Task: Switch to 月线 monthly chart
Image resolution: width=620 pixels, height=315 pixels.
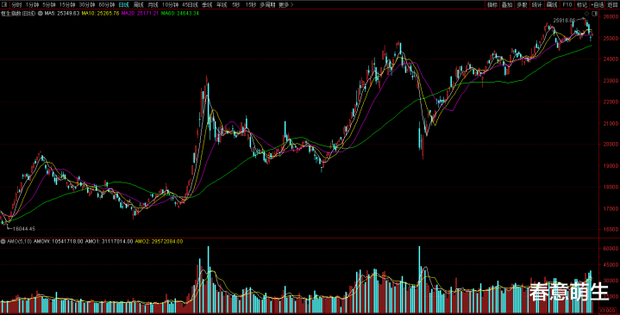Action: coord(153,5)
